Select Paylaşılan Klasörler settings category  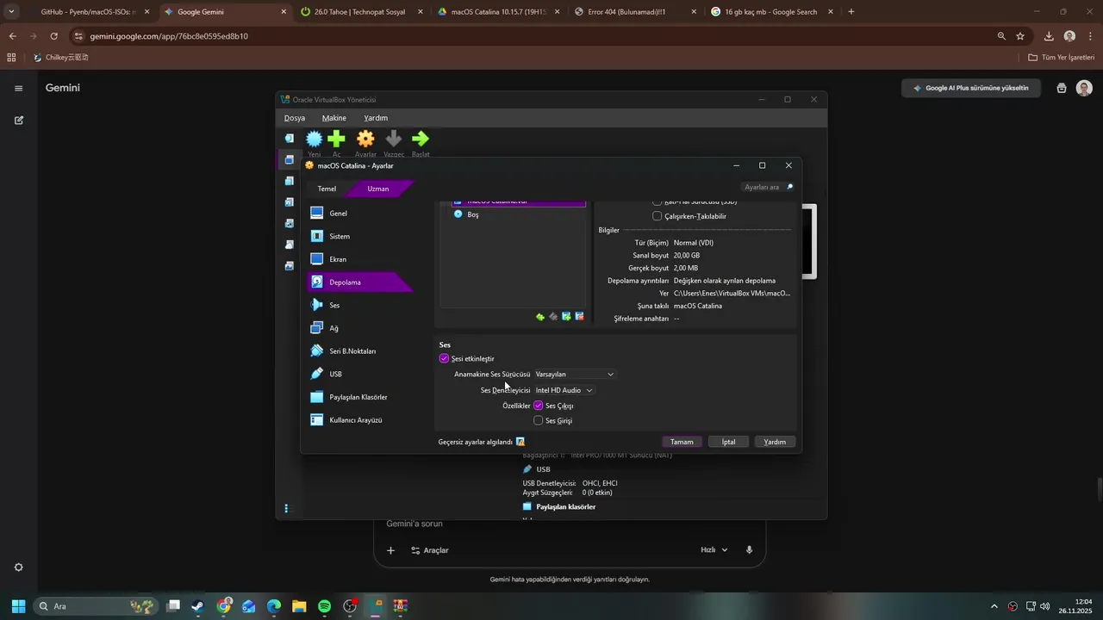click(x=360, y=397)
